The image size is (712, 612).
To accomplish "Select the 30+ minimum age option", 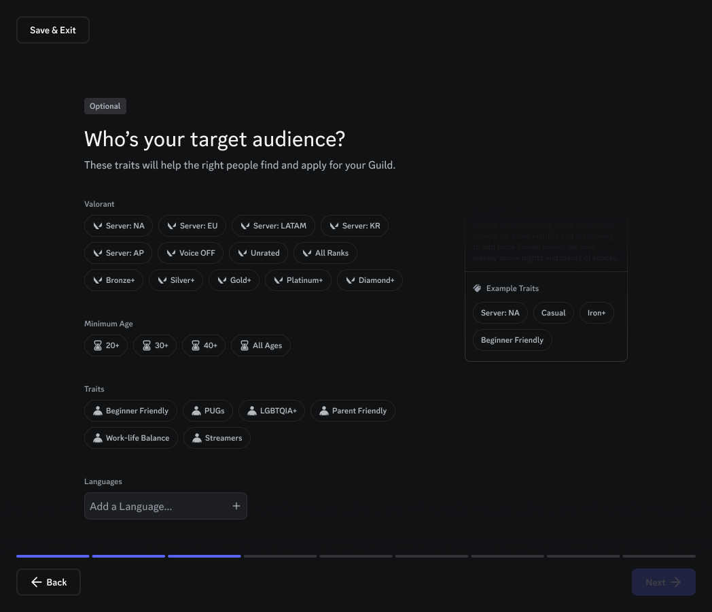I will (x=155, y=345).
